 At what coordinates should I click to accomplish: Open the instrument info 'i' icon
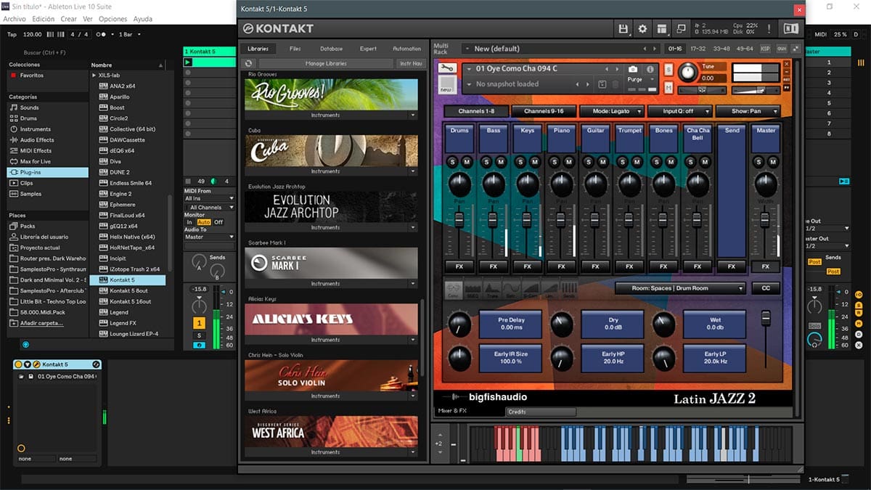(650, 69)
